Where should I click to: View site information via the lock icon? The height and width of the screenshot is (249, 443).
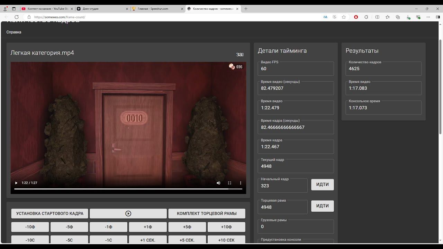click(x=29, y=17)
